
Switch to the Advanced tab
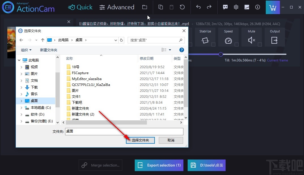[117, 7]
